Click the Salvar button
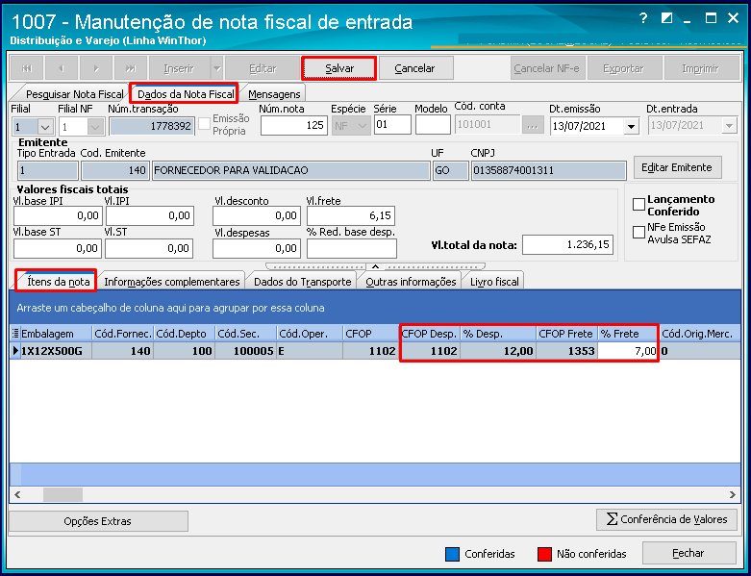This screenshot has width=751, height=576. click(x=339, y=68)
